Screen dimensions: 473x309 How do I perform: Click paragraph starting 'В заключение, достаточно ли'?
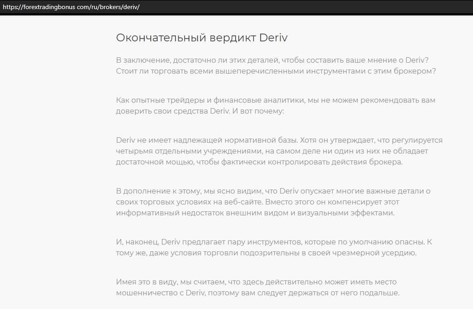tap(276, 65)
